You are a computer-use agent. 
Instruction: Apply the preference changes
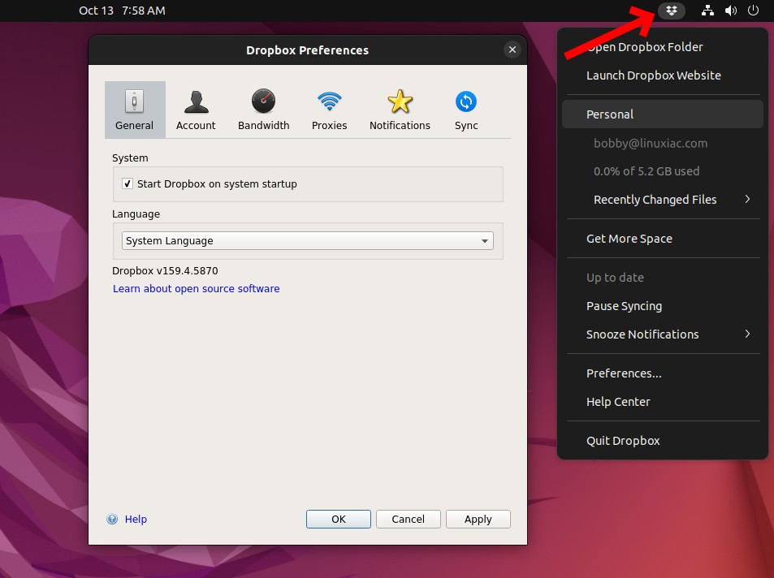point(478,520)
